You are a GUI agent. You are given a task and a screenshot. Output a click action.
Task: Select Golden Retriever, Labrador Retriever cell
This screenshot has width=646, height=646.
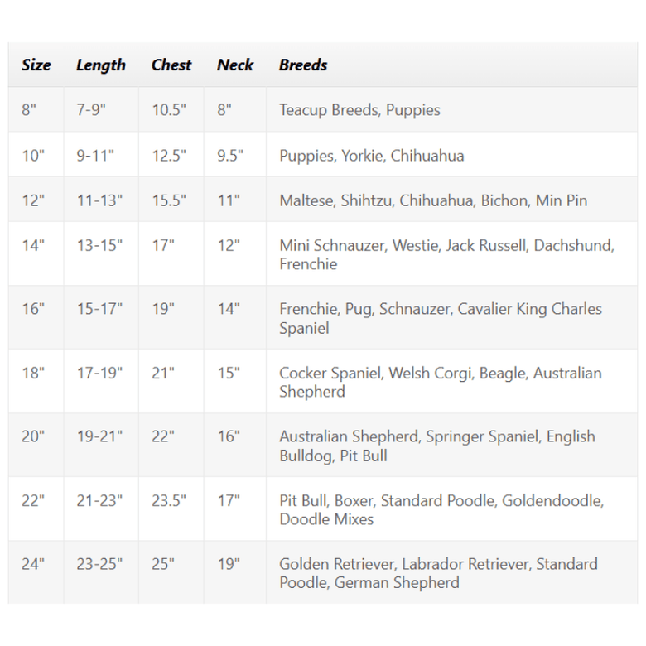(452, 572)
